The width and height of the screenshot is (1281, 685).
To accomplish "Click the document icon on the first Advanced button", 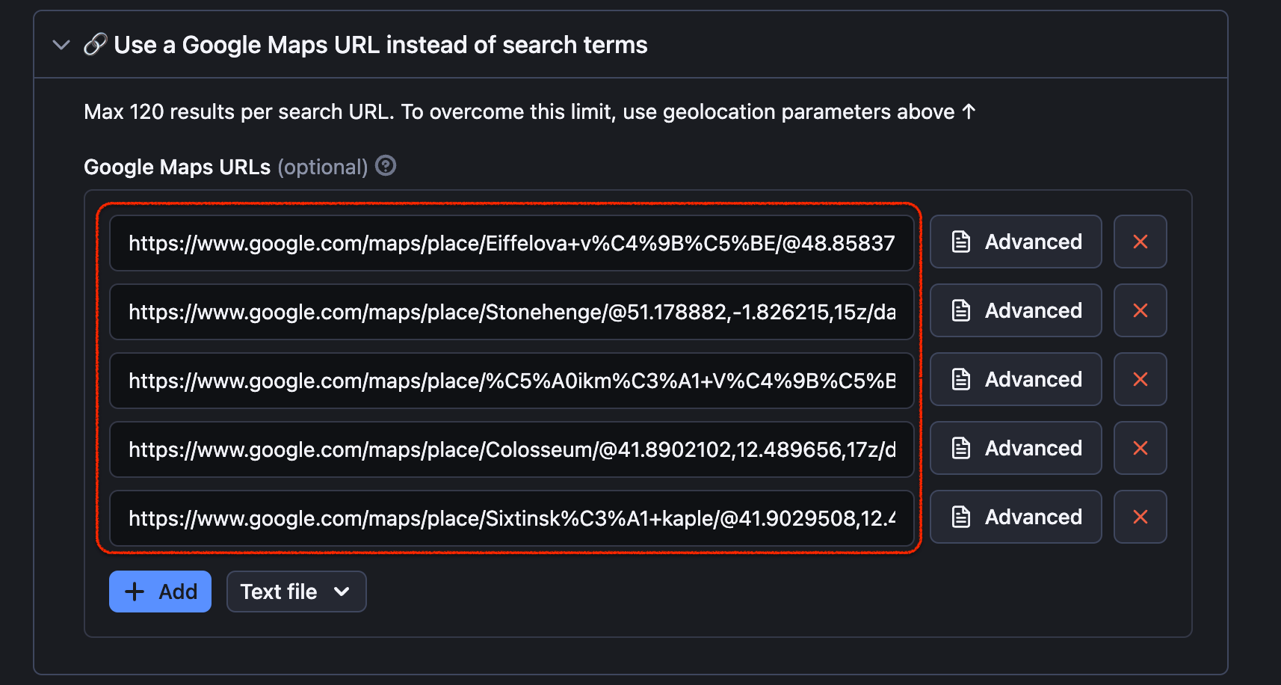I will (961, 241).
